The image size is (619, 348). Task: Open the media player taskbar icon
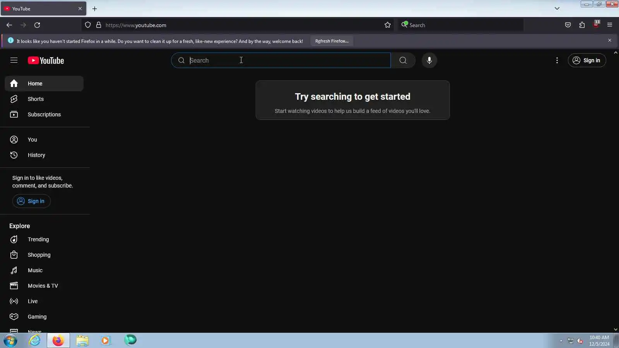[106, 341]
